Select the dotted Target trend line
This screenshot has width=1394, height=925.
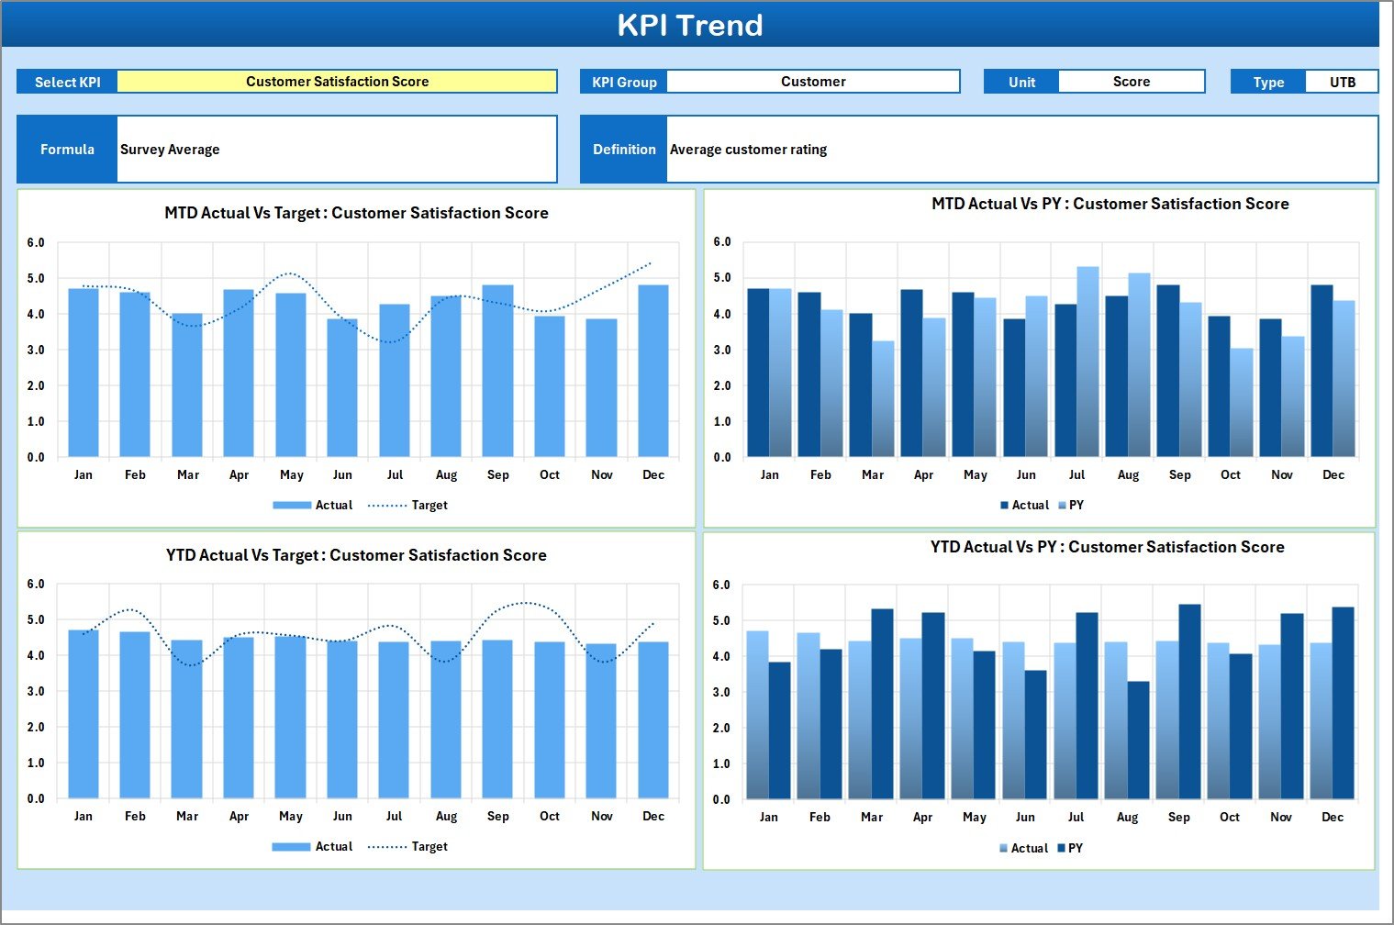point(292,275)
